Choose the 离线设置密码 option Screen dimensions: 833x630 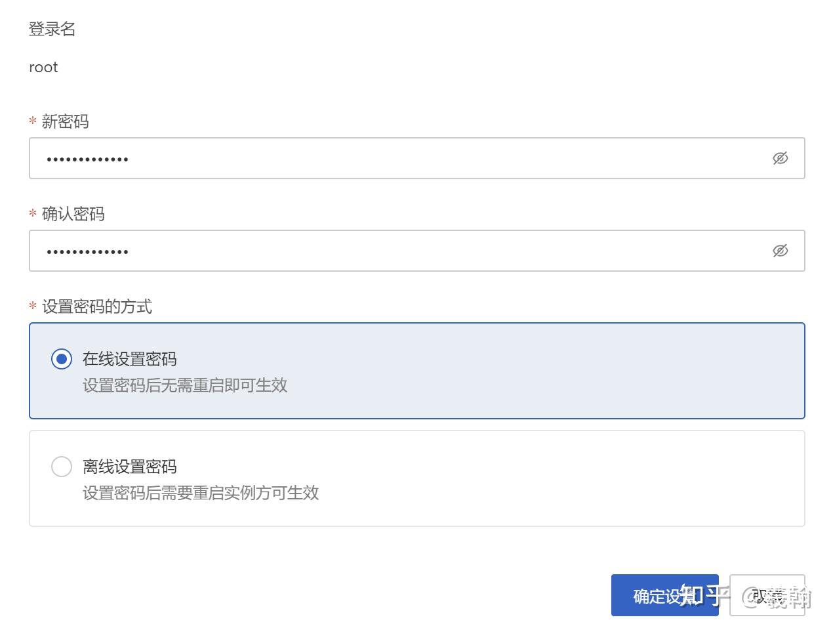(61, 466)
